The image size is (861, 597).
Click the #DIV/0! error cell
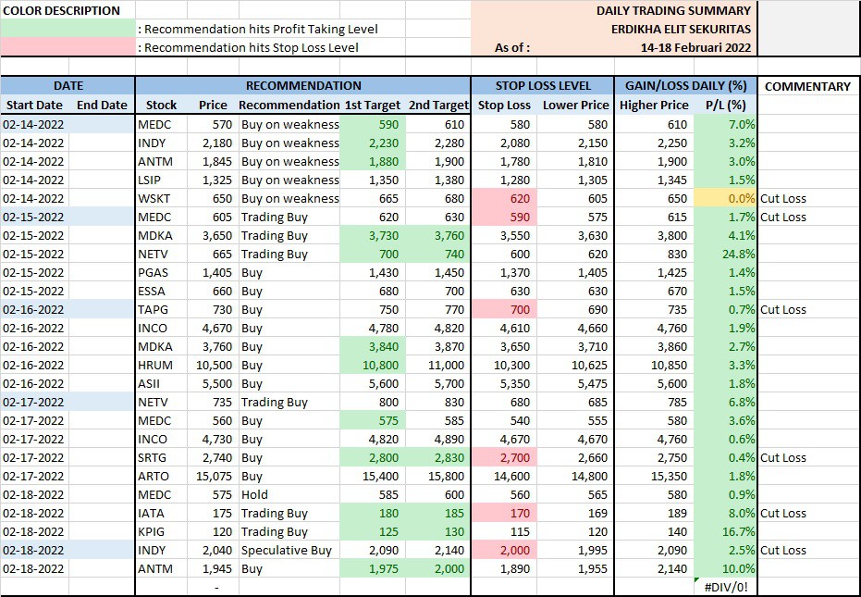tap(726, 587)
